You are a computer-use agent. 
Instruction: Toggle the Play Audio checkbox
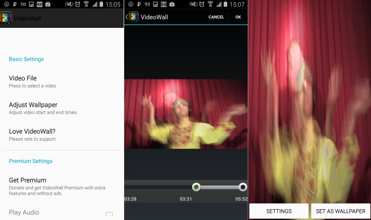click(x=109, y=214)
